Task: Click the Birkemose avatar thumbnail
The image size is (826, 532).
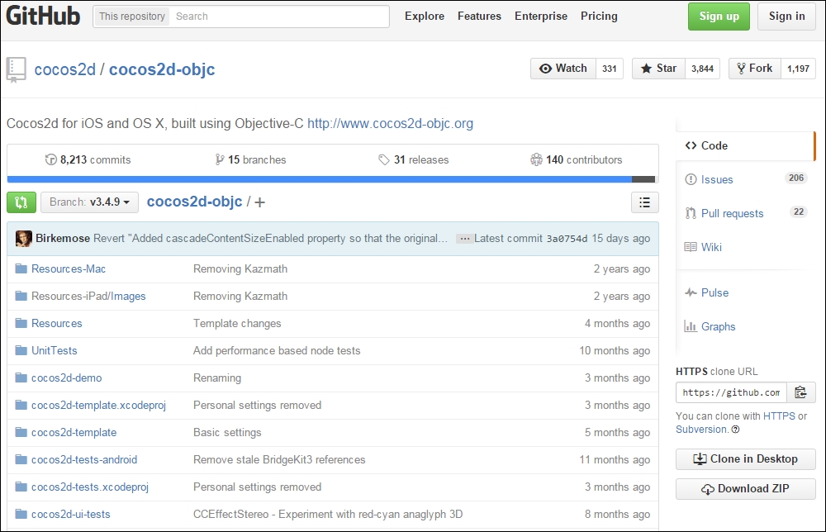Action: (x=24, y=239)
